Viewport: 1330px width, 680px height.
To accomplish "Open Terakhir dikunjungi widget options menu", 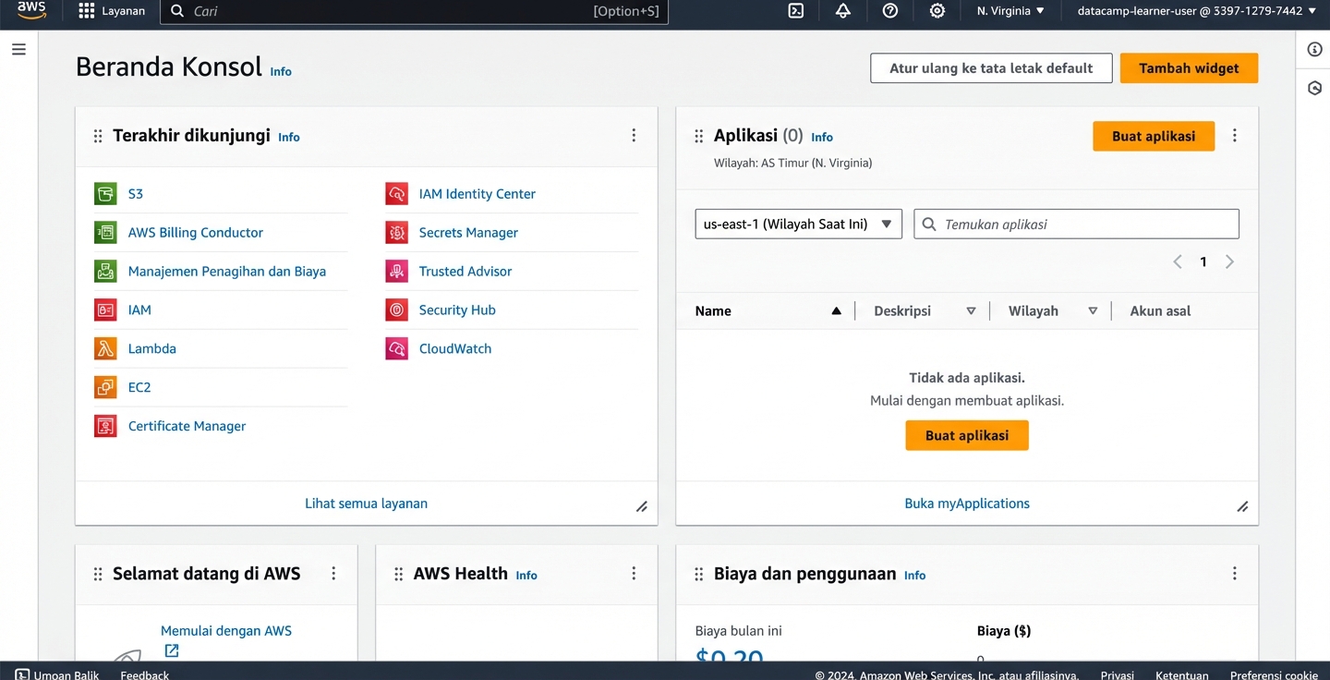I will (634, 136).
